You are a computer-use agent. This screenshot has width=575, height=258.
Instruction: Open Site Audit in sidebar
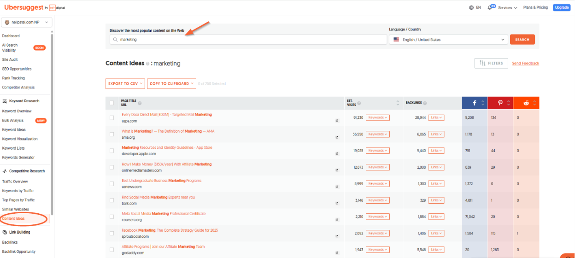[10, 59]
